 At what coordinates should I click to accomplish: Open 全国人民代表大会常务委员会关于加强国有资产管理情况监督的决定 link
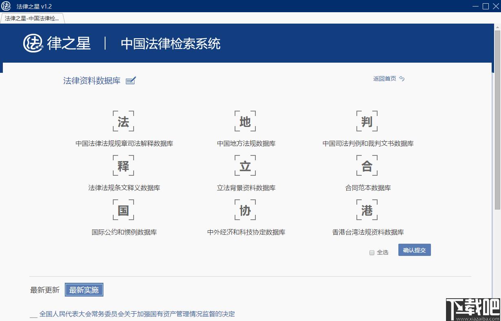137,314
